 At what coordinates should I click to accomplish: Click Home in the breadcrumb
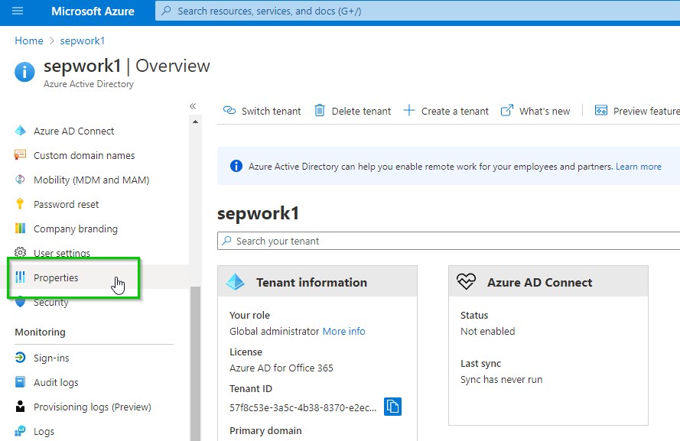pos(28,41)
